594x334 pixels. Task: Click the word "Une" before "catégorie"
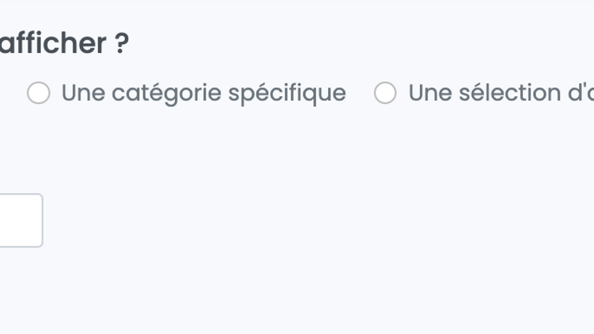(x=83, y=93)
